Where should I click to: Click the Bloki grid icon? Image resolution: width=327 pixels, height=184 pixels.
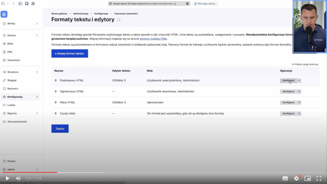coord(4,44)
